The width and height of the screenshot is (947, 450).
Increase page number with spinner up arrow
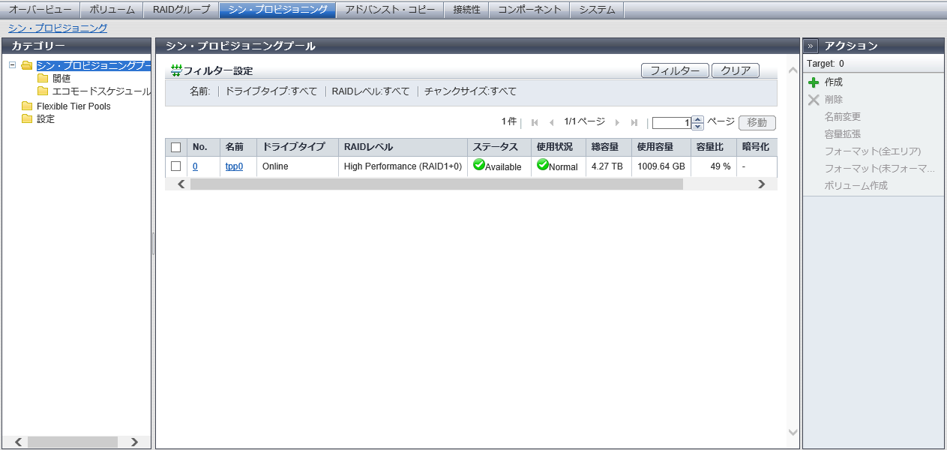pyautogui.click(x=698, y=119)
